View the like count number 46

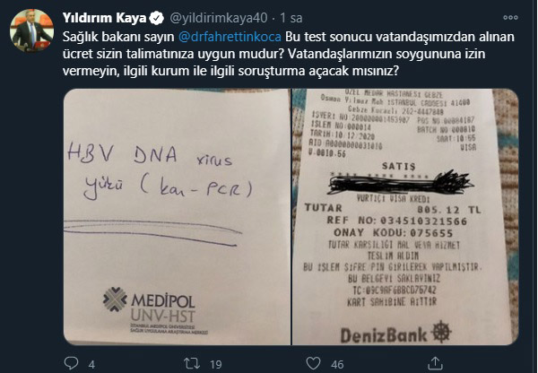pyautogui.click(x=337, y=364)
